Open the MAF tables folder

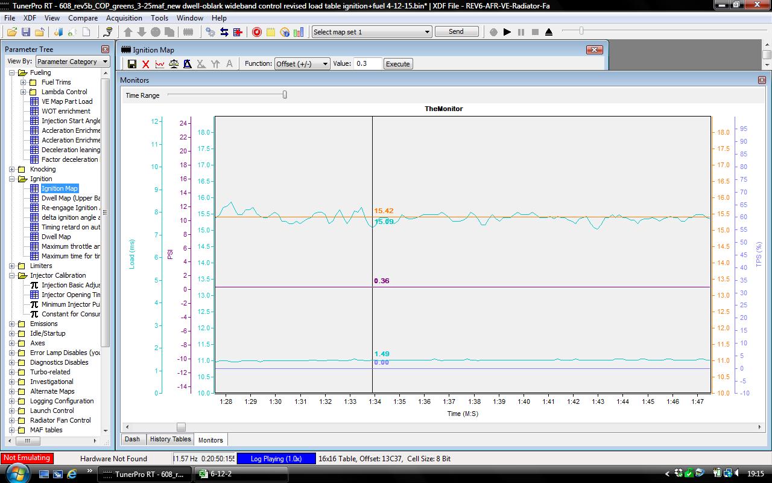click(46, 430)
